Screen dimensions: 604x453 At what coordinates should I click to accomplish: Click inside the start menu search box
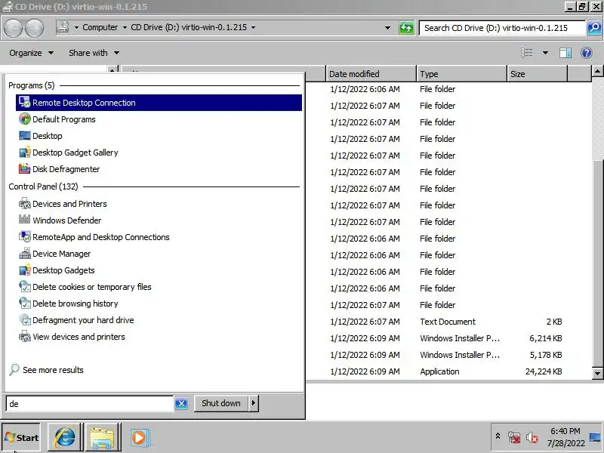tap(89, 404)
